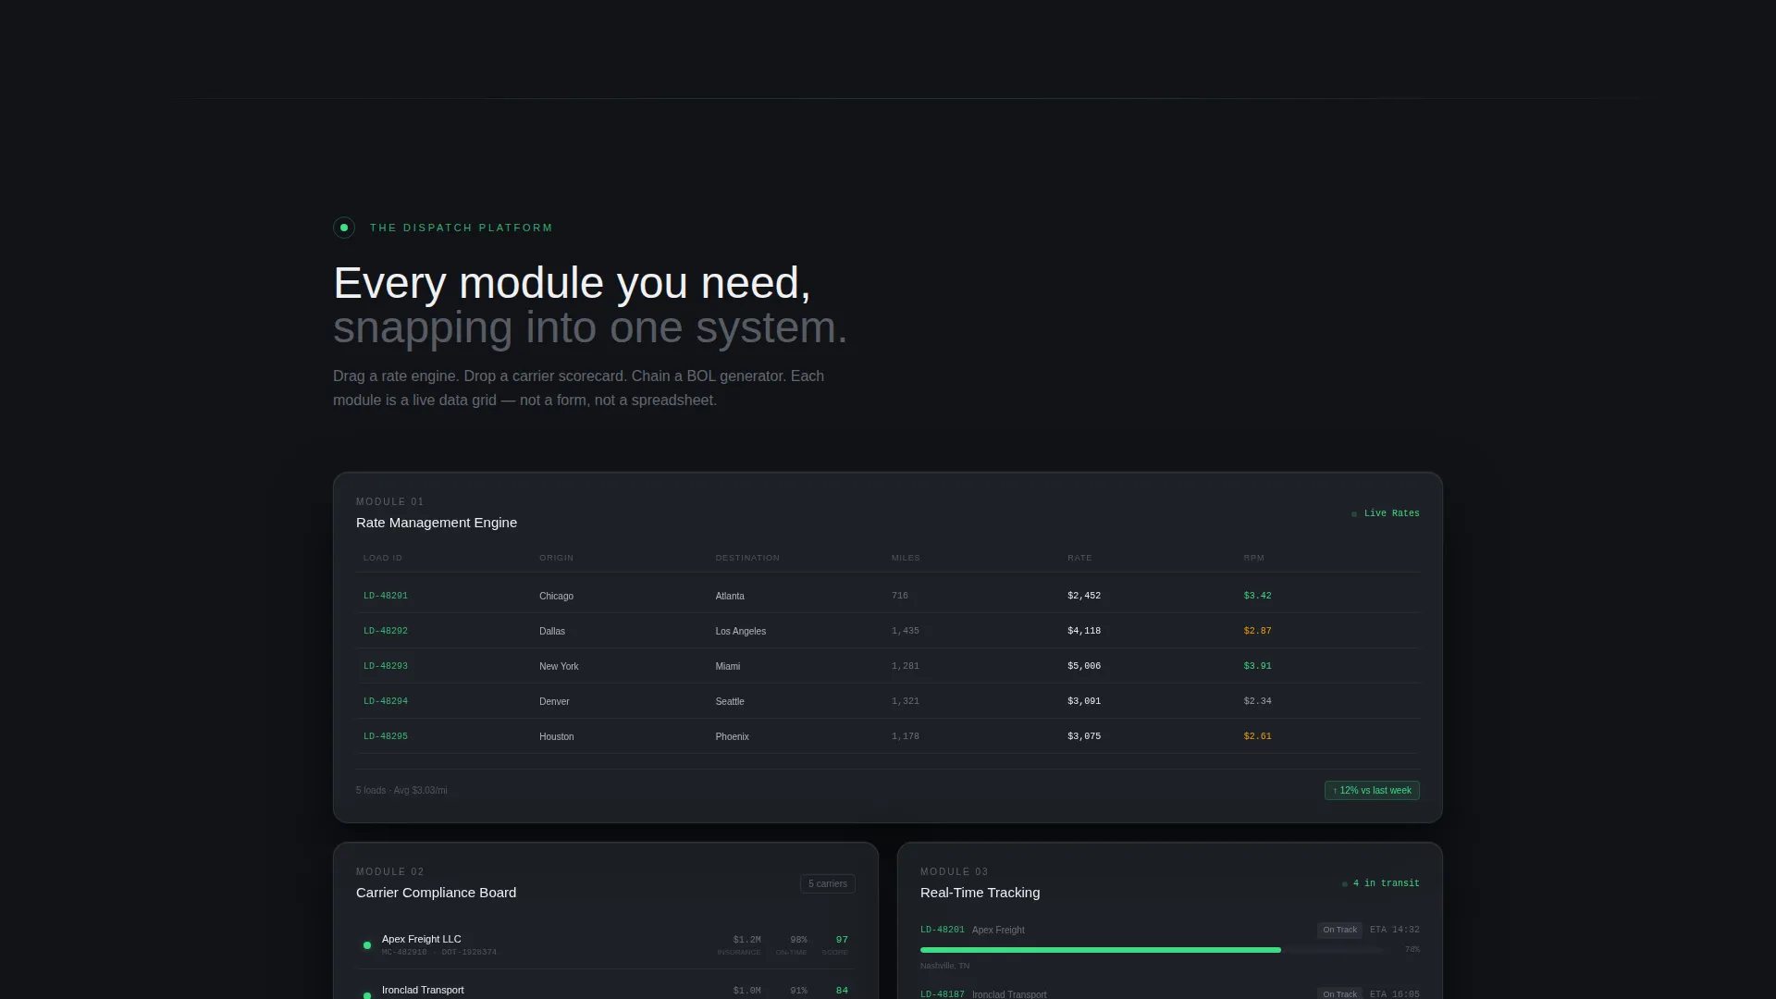Click the Live Rates indicator dot
This screenshot has height=999, width=1776.
click(1354, 514)
